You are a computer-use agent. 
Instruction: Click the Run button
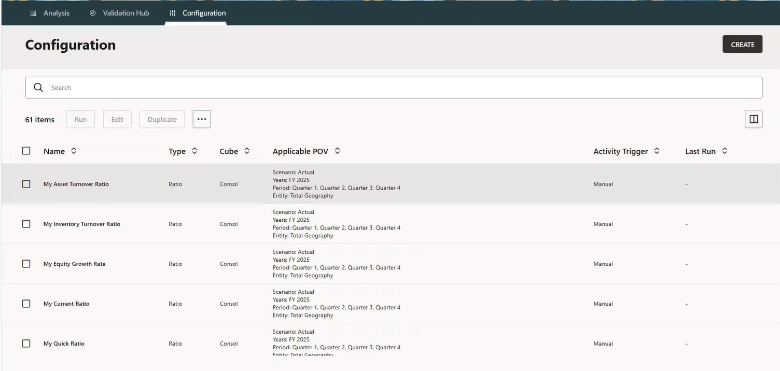tap(80, 119)
